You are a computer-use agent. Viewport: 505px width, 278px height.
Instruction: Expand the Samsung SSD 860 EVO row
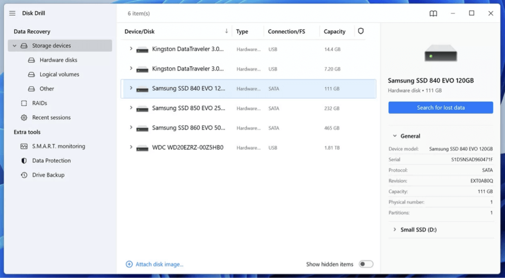pyautogui.click(x=131, y=127)
